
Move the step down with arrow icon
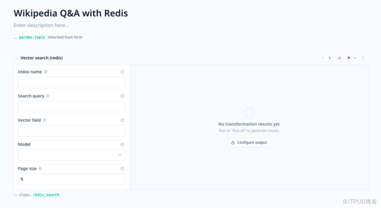click(330, 58)
